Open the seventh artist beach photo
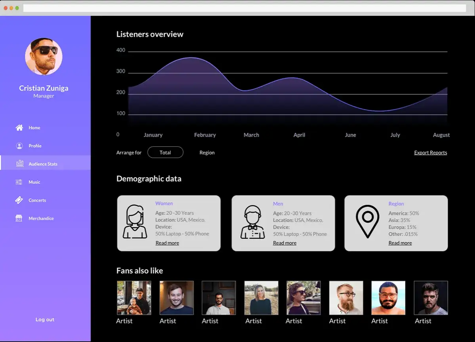This screenshot has width=475, height=342. pyautogui.click(x=388, y=298)
